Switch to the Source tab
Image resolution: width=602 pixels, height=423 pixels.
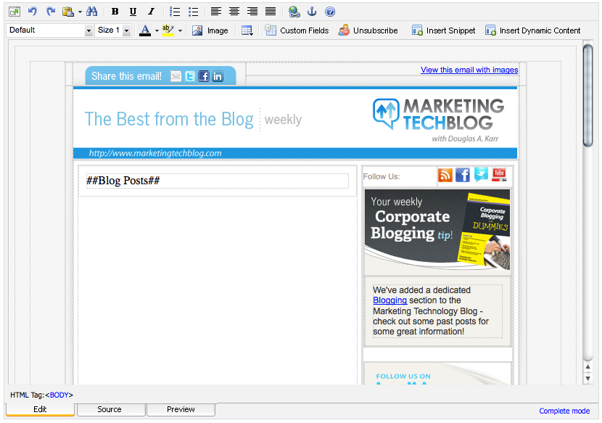[110, 409]
